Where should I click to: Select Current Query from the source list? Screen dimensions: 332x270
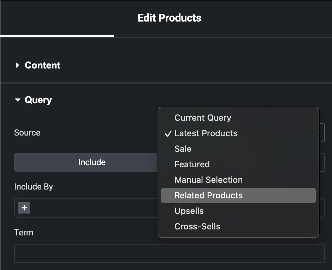pyautogui.click(x=203, y=118)
